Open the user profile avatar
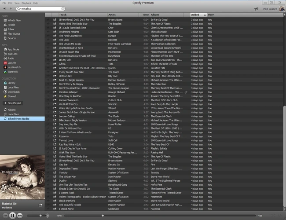The image size is (286, 220). click(x=282, y=8)
